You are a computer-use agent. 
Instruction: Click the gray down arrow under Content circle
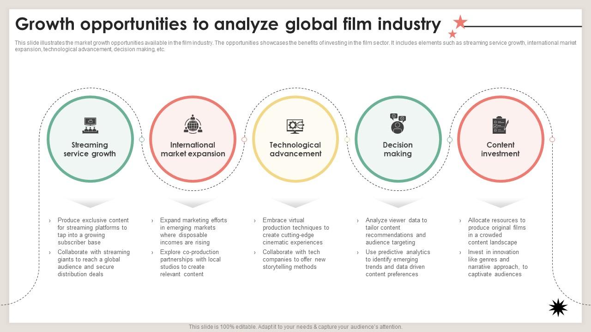pos(501,203)
